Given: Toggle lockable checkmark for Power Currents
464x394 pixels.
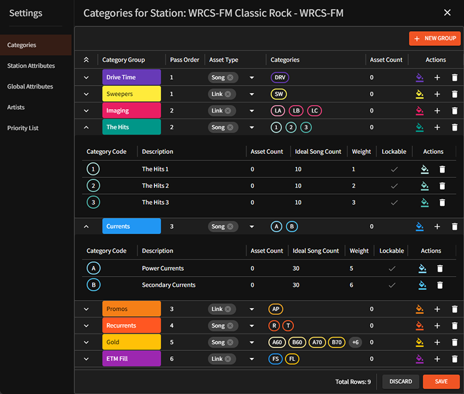Looking at the screenshot, I should pyautogui.click(x=392, y=268).
